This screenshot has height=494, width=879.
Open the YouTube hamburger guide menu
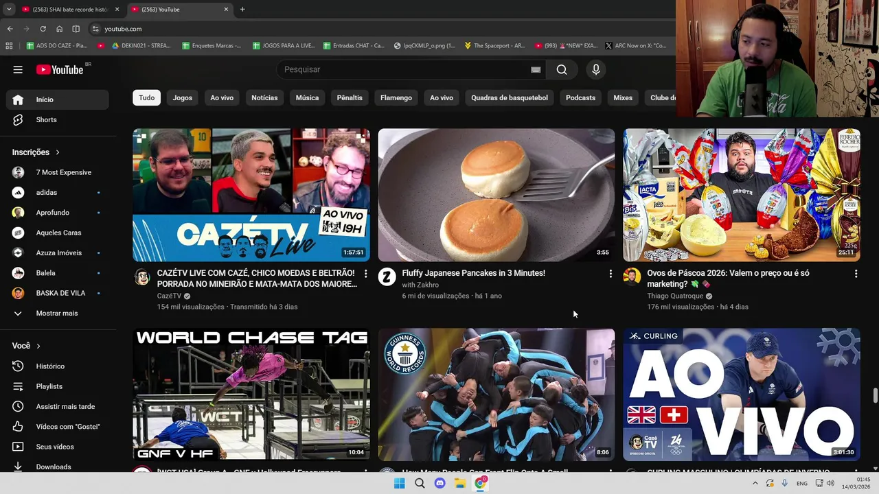(x=18, y=69)
